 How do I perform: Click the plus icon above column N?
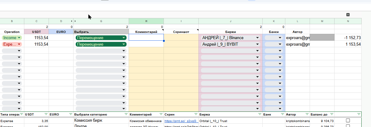pyautogui.click(x=348, y=15)
